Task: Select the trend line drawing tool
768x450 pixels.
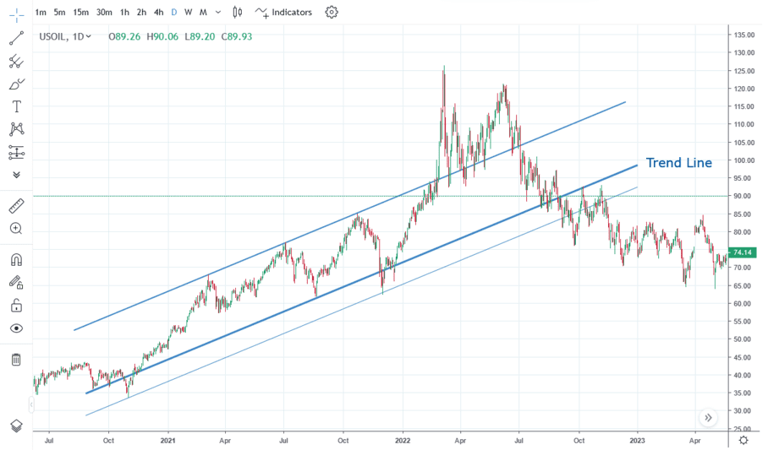Action: (15, 38)
